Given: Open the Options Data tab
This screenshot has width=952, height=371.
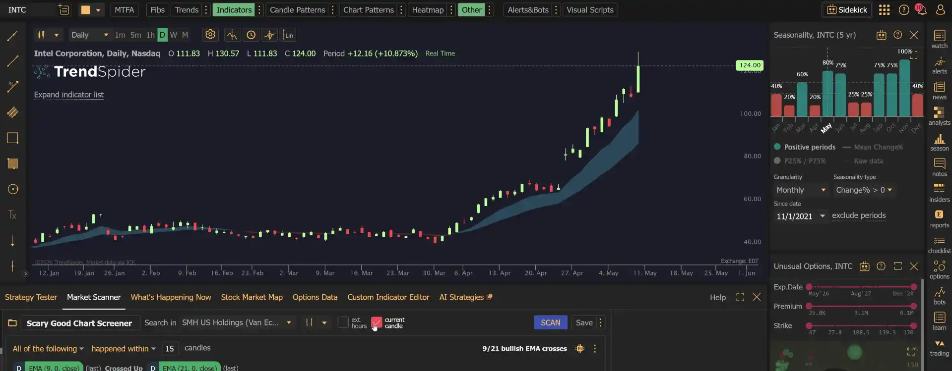Looking at the screenshot, I should click(x=315, y=297).
